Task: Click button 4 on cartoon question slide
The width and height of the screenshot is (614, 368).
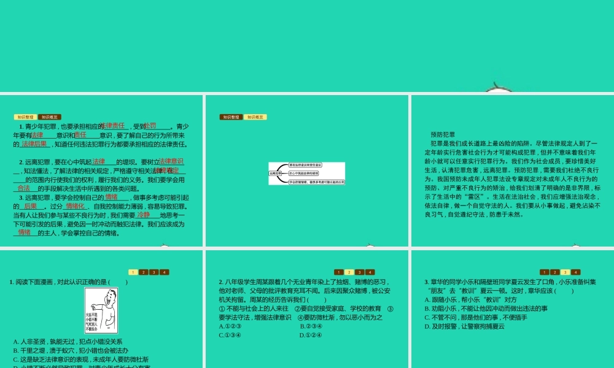Action: (165, 272)
